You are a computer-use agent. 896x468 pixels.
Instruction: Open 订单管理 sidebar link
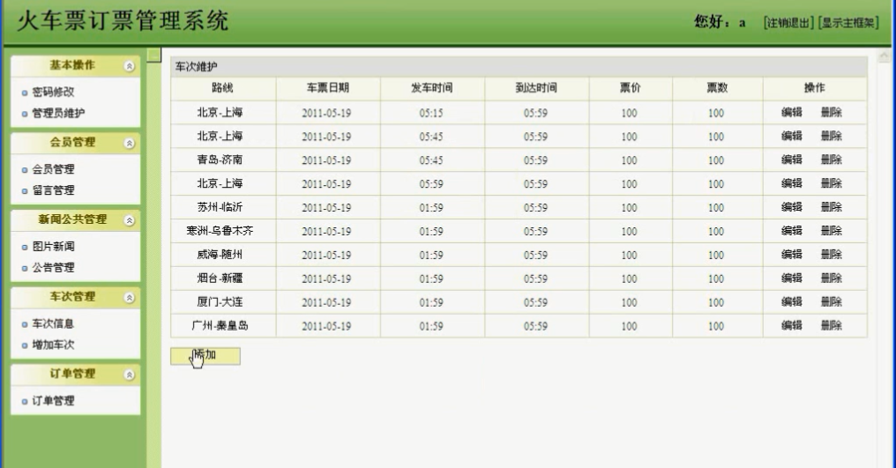tap(53, 400)
